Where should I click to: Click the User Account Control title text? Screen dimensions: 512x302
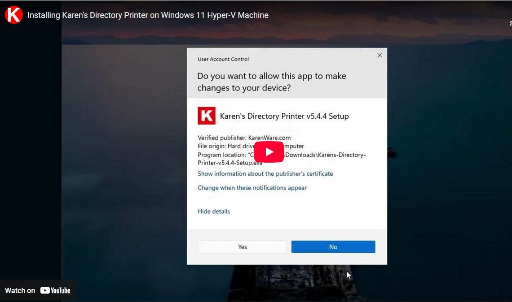click(x=223, y=59)
